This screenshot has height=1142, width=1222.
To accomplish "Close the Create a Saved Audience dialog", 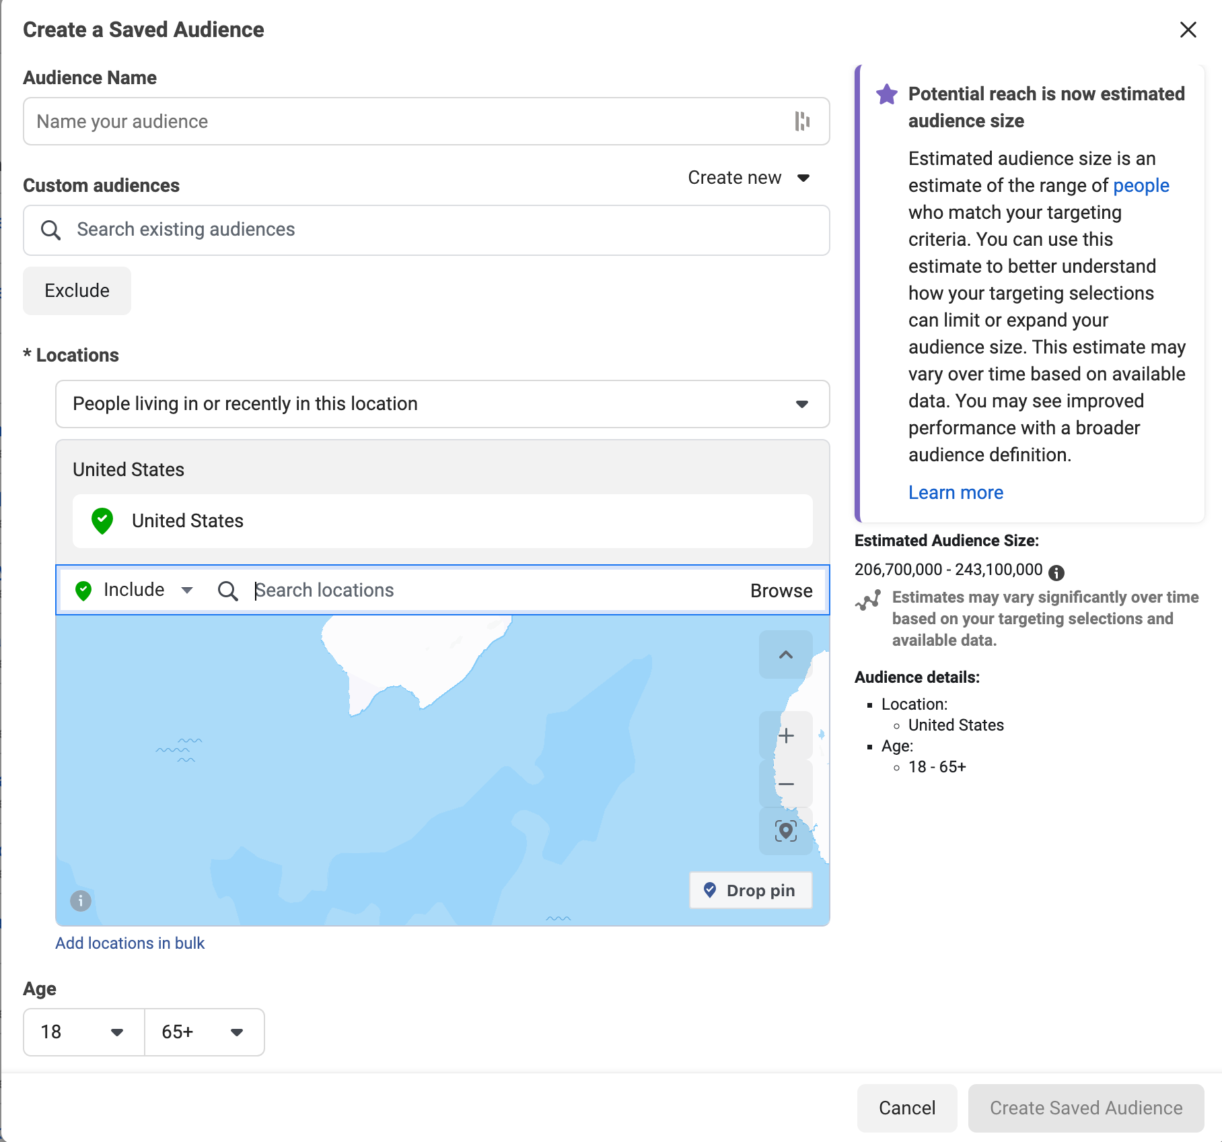I will 1188,30.
